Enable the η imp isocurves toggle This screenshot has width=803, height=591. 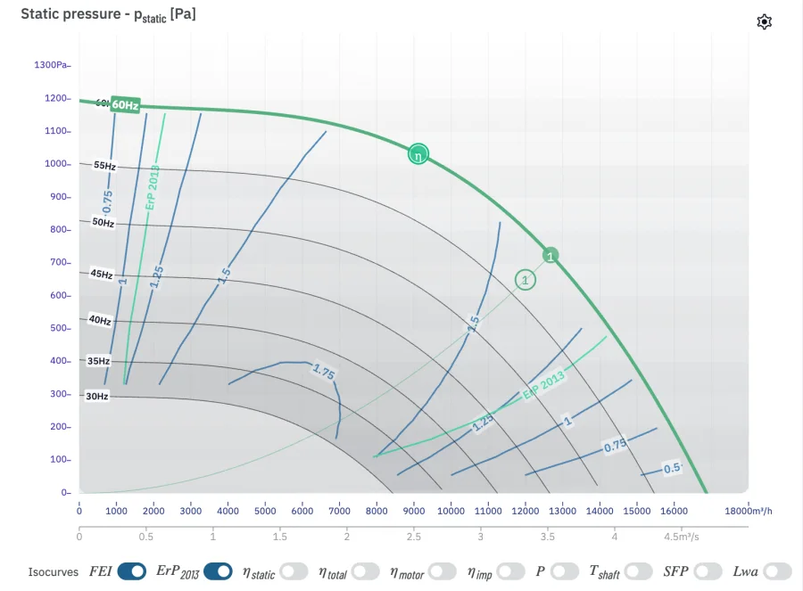(x=510, y=571)
